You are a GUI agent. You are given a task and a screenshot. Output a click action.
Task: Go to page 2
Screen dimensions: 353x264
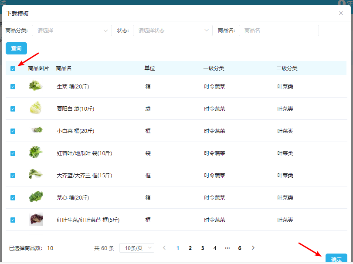(190, 248)
